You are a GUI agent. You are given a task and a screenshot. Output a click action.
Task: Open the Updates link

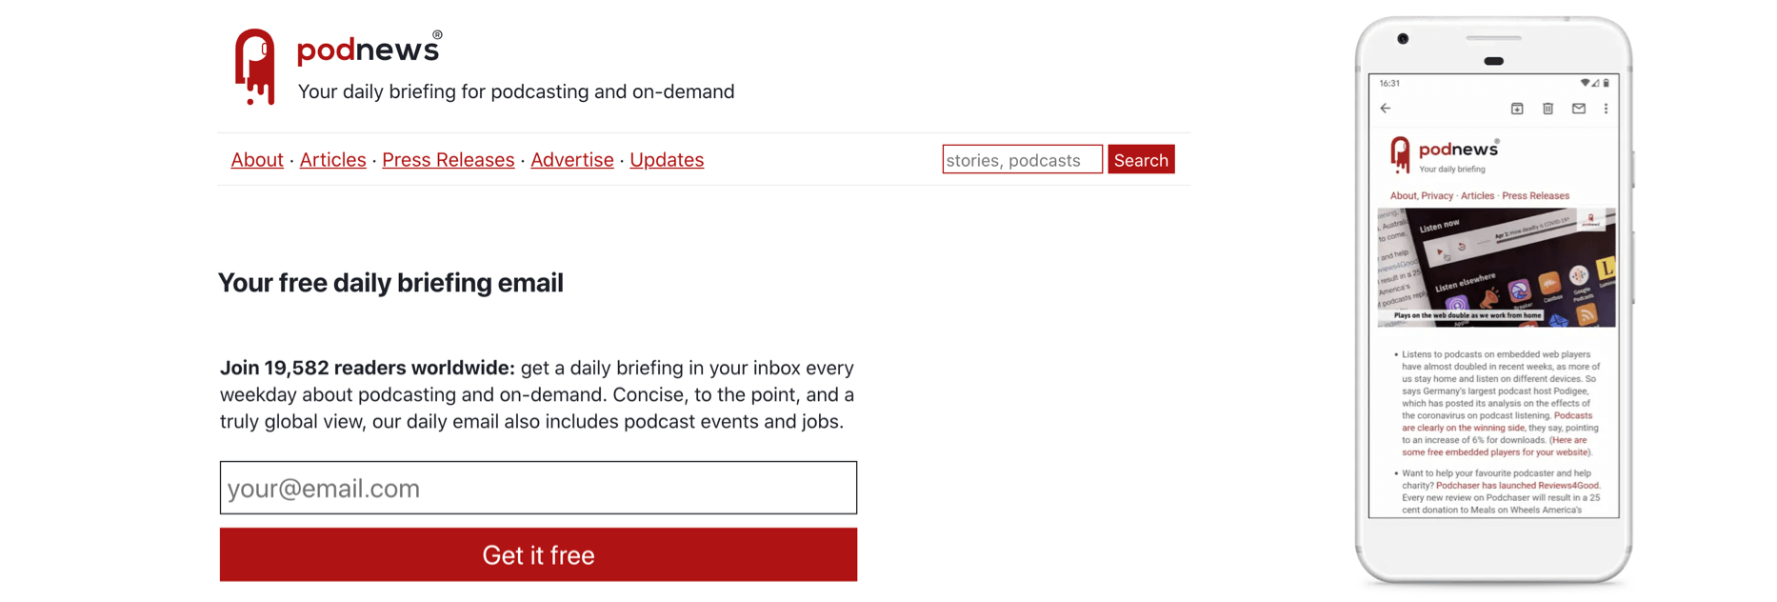coord(667,160)
